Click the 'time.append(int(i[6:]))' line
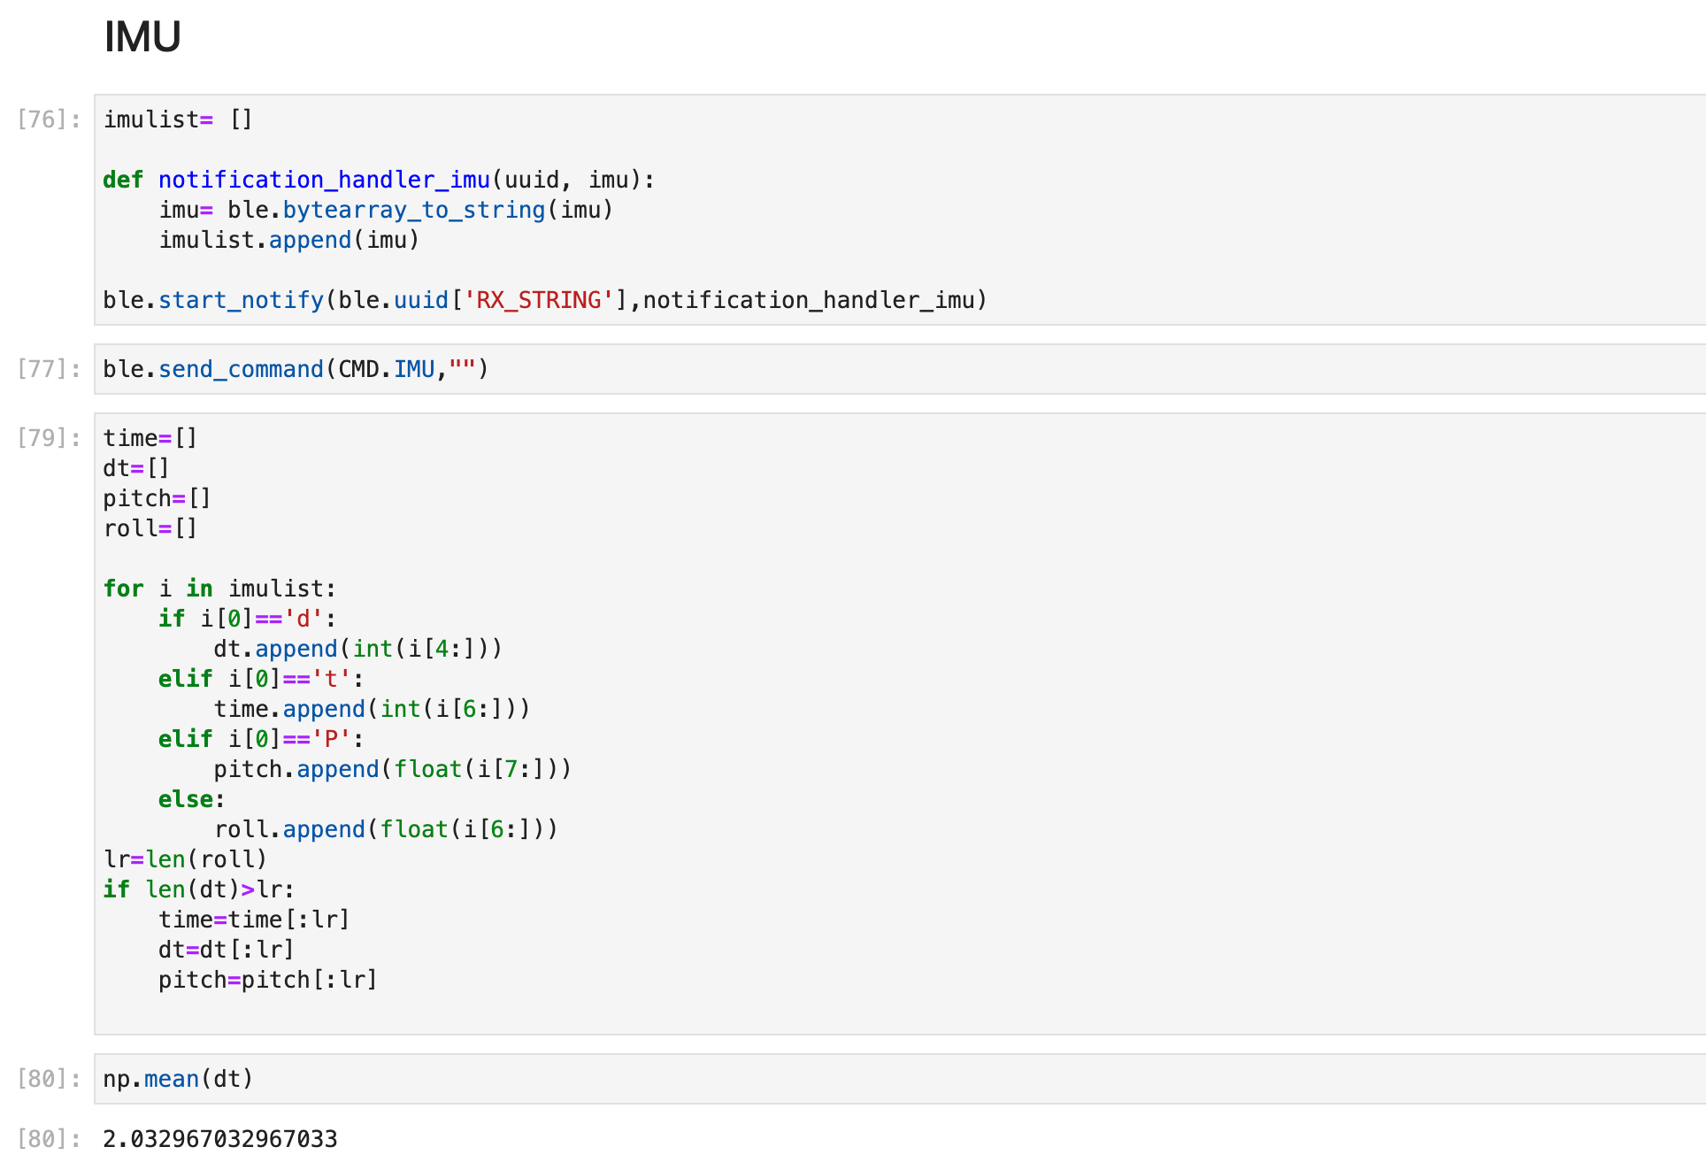The height and width of the screenshot is (1170, 1706). coord(372,709)
